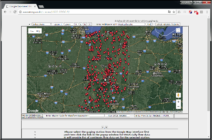Screen dimensions: 212x140
Task: Click the Zoom In button
Action: [x=58, y=24]
